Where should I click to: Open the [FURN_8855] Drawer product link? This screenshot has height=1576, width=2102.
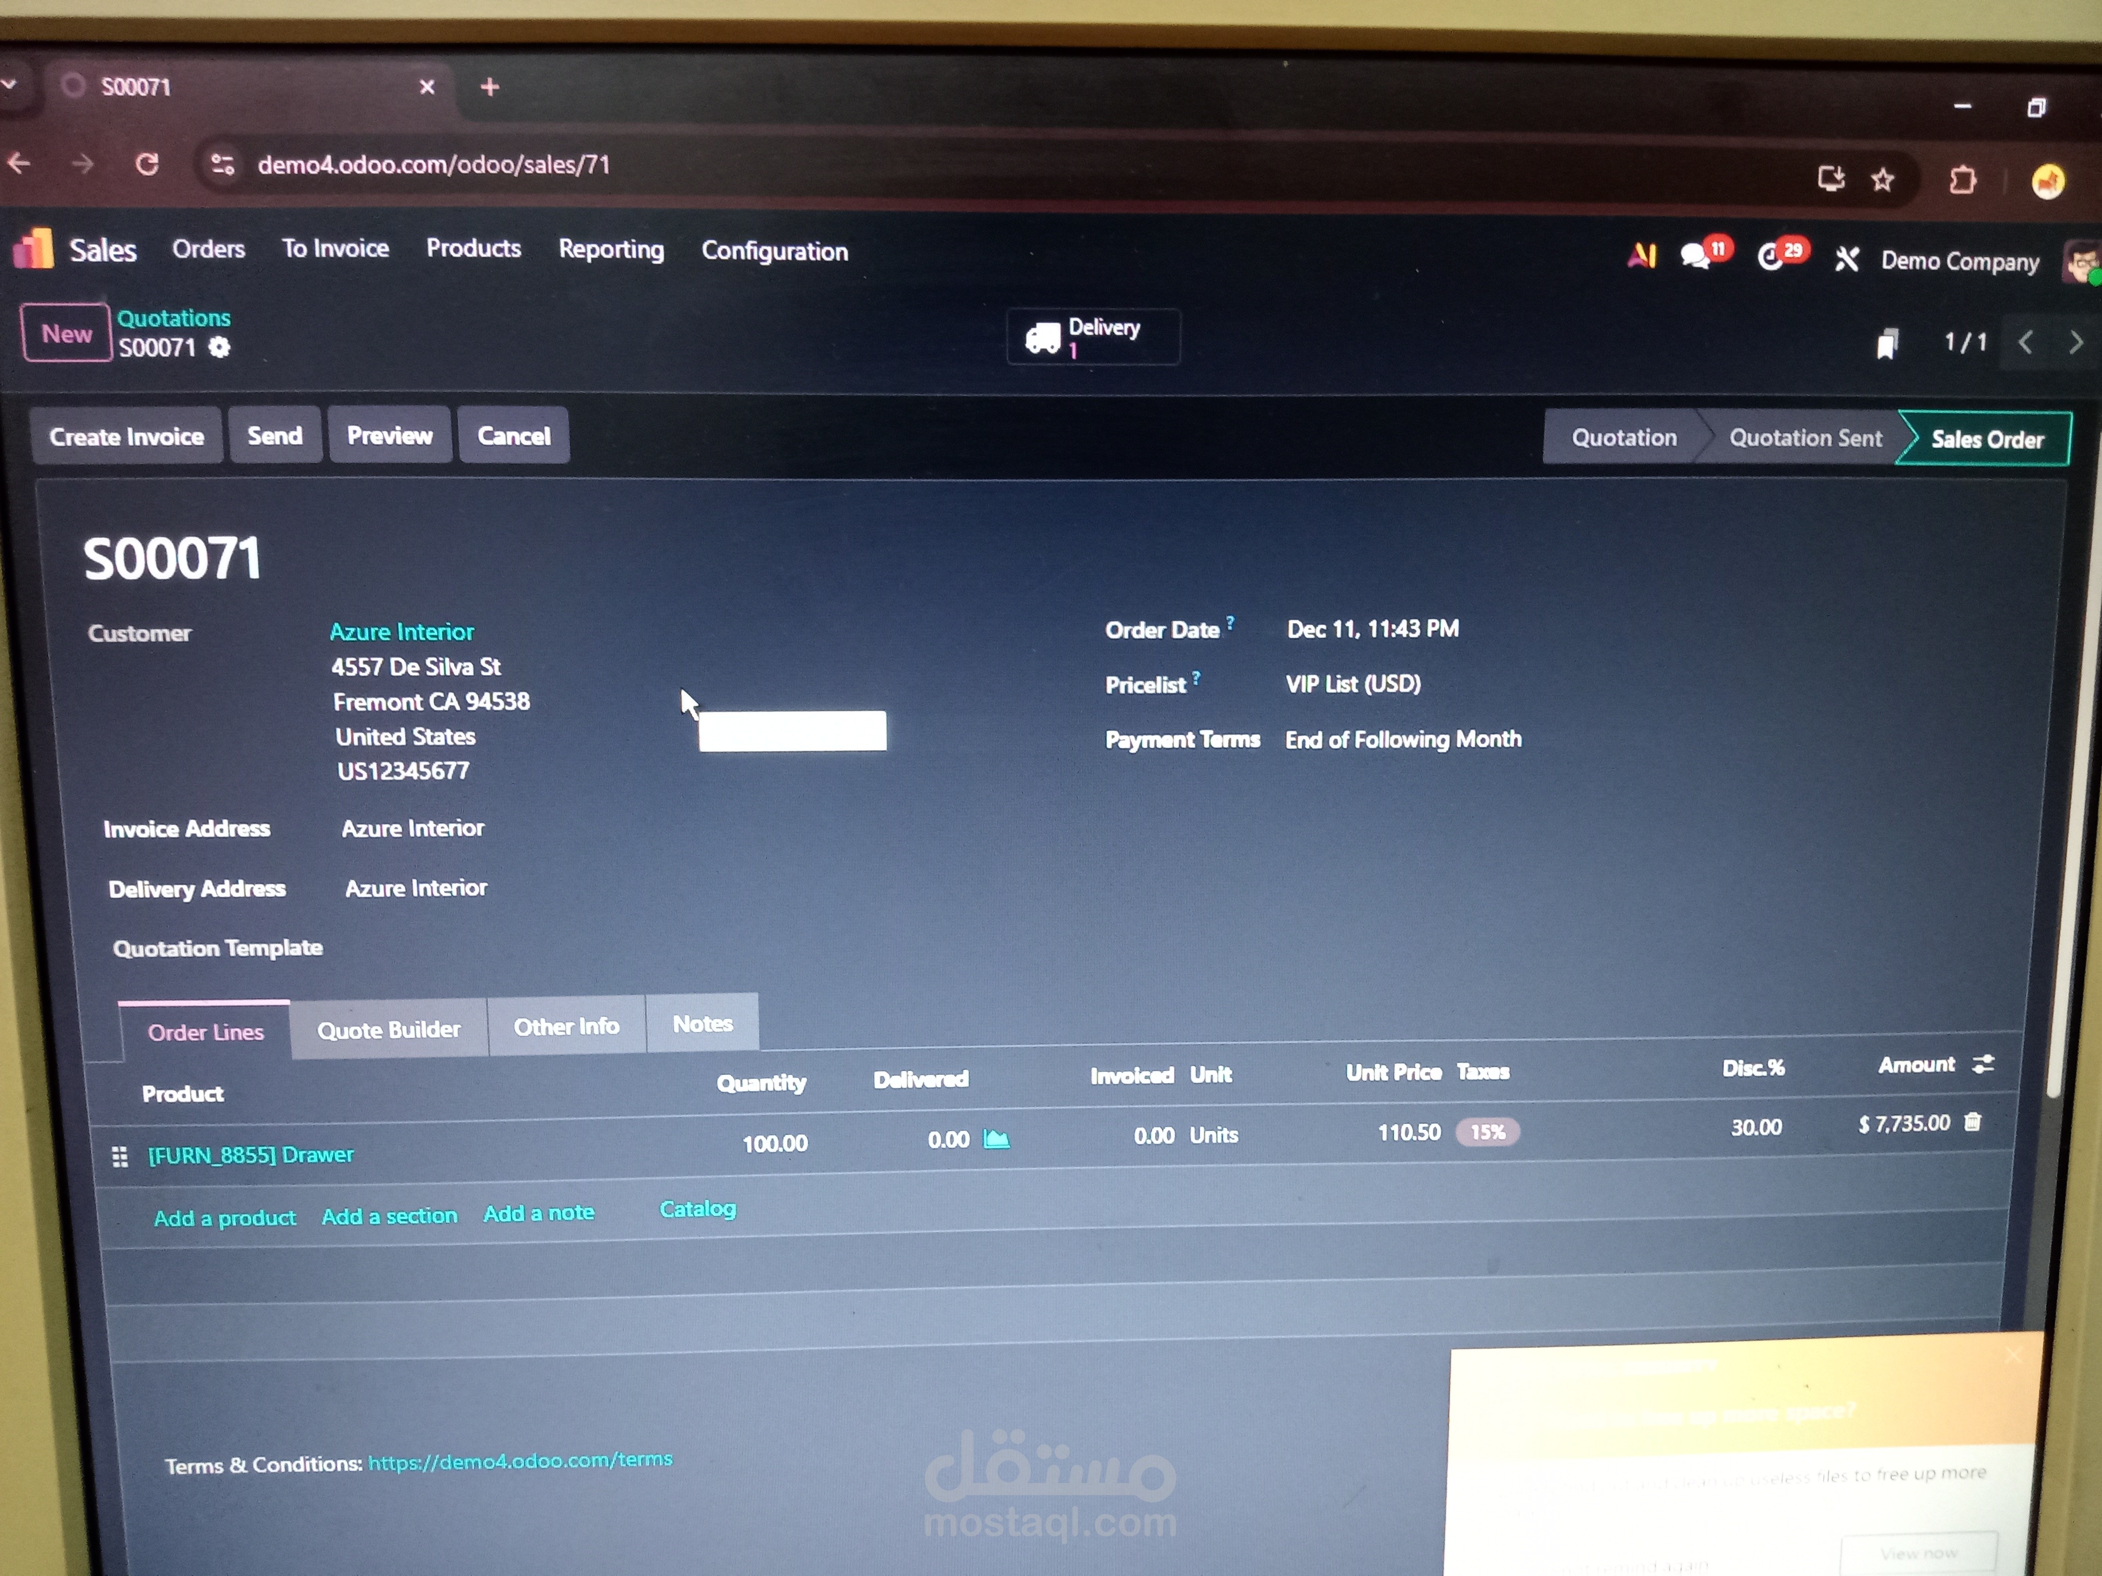pyautogui.click(x=250, y=1155)
